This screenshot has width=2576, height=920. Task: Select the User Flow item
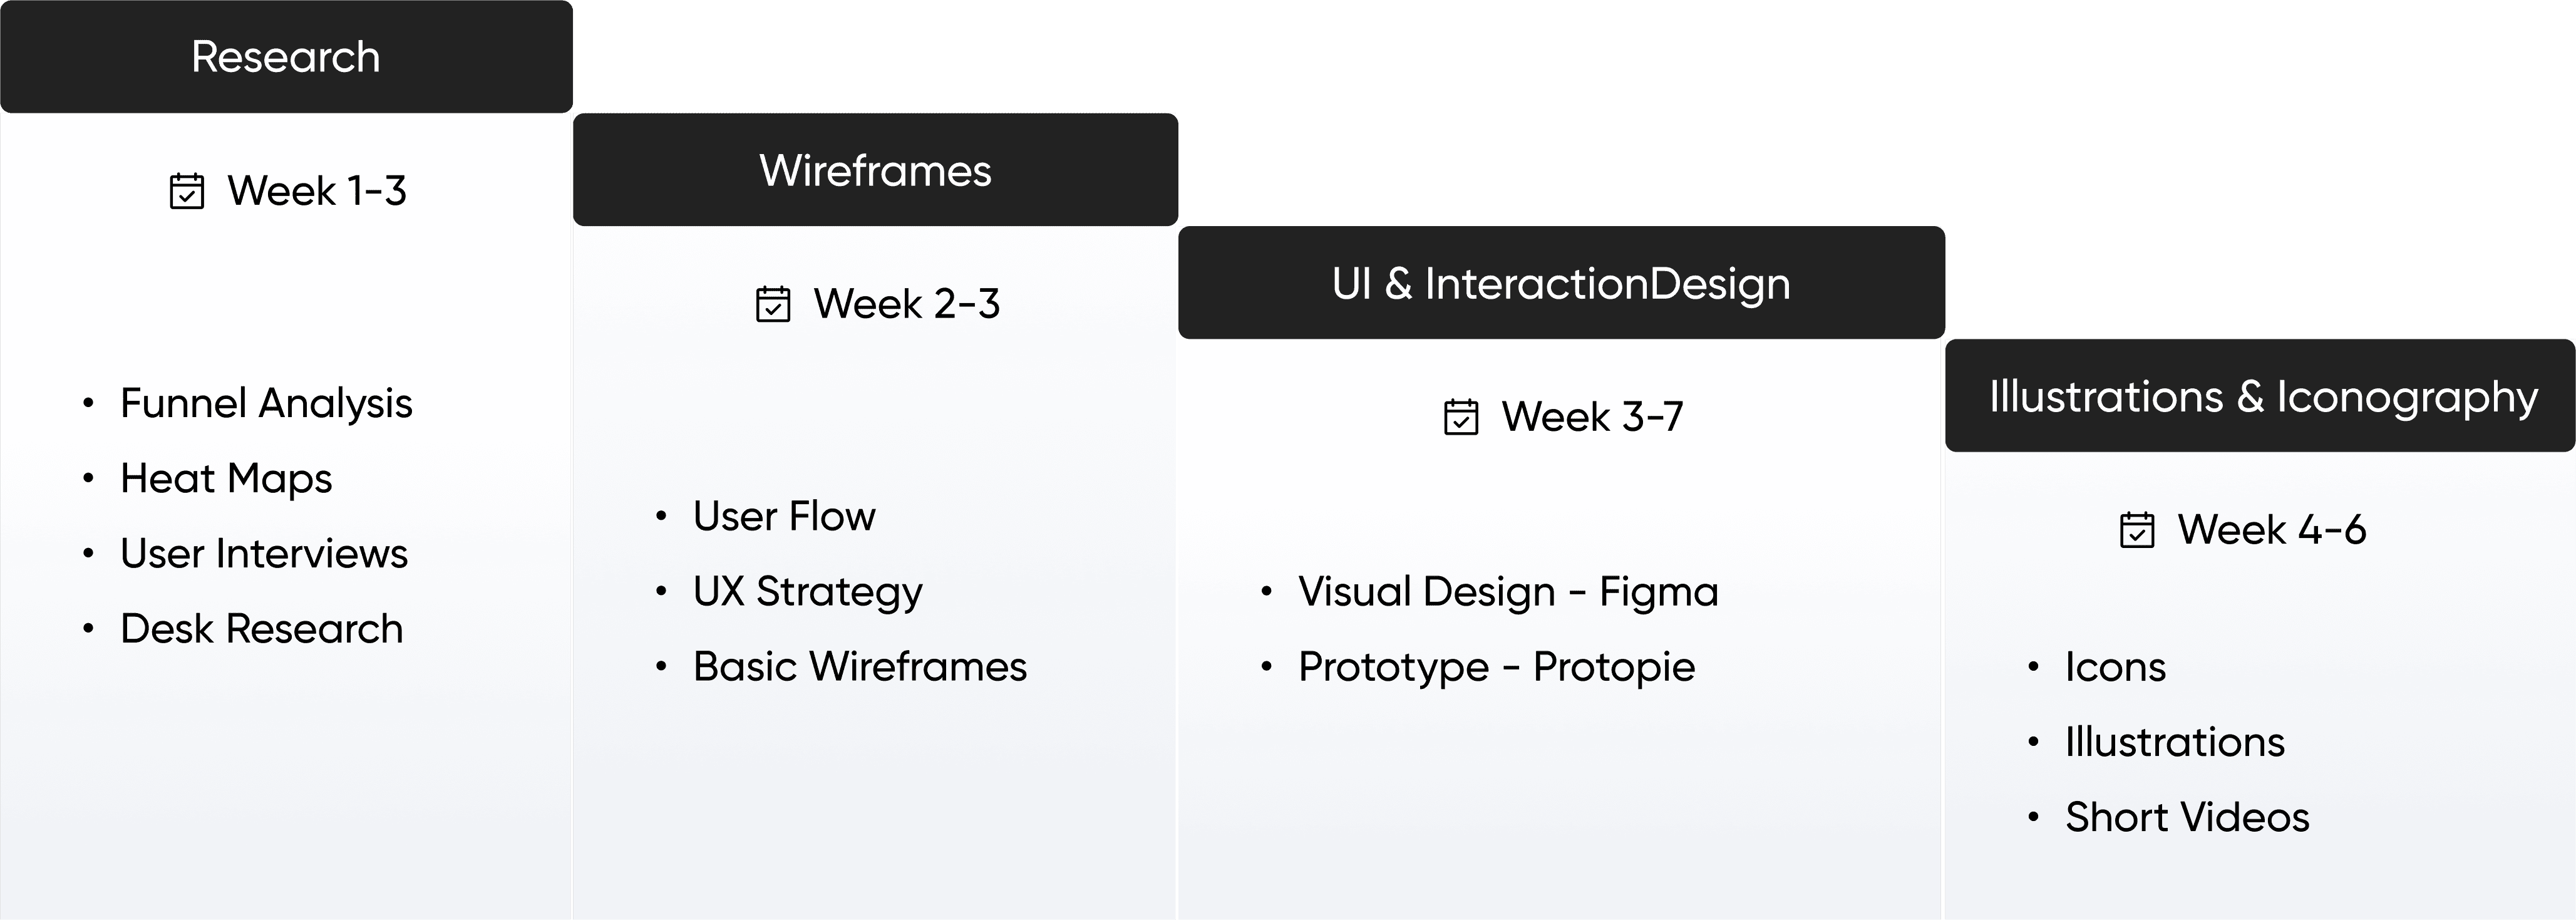(784, 516)
